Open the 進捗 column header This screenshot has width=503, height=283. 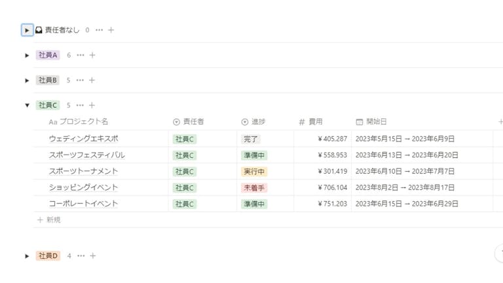[x=253, y=122]
